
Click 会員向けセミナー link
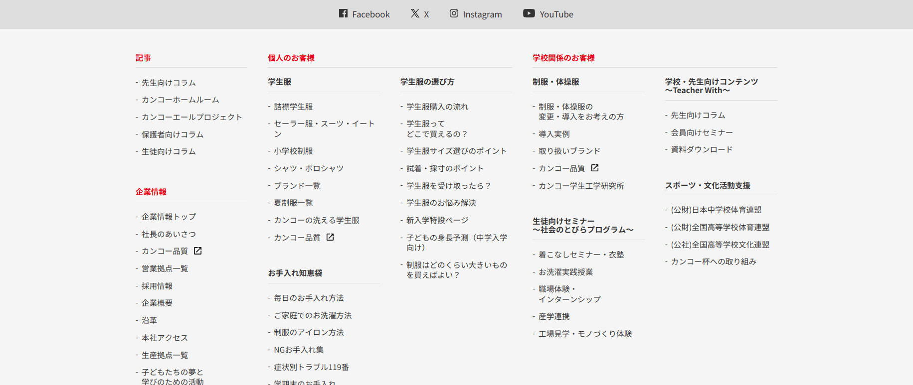tap(702, 132)
